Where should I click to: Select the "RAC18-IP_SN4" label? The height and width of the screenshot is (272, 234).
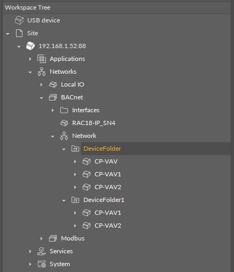93,123
